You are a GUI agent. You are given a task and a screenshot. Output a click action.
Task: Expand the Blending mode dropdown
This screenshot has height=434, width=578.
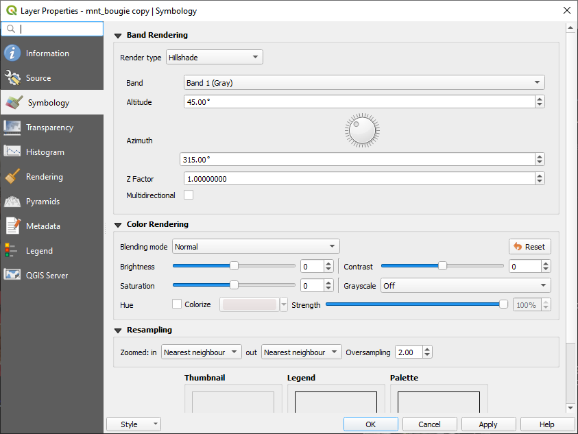point(256,247)
